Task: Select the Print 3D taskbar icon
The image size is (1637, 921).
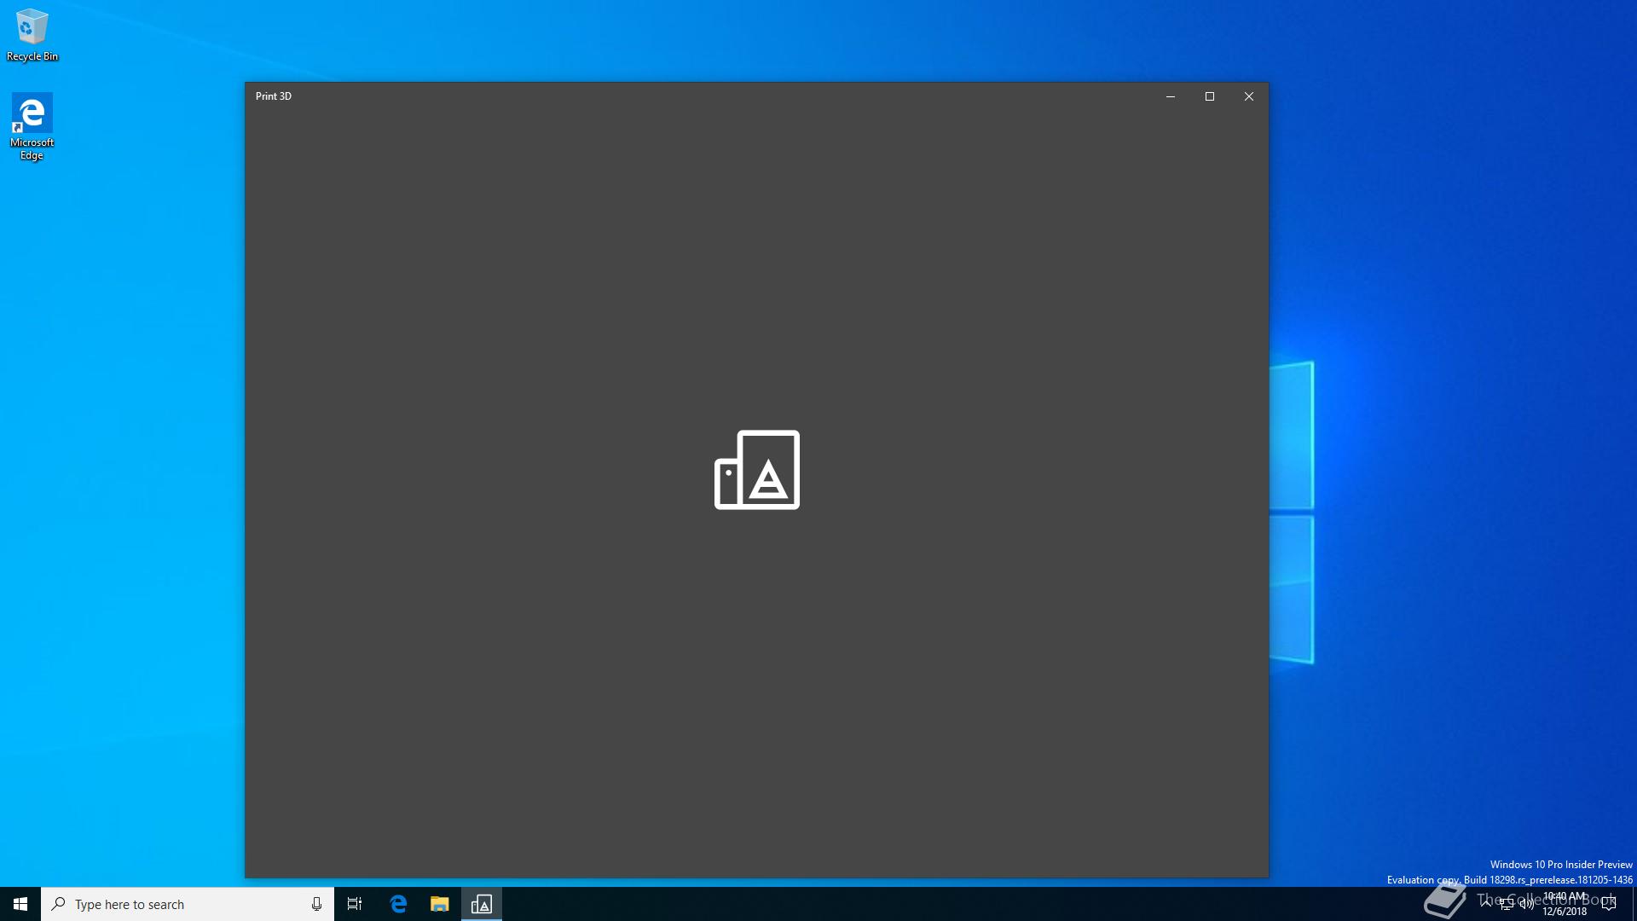Action: [482, 904]
